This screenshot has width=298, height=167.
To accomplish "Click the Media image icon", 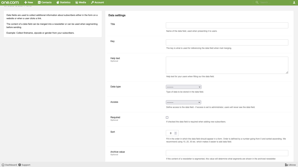I will point(77,3).
